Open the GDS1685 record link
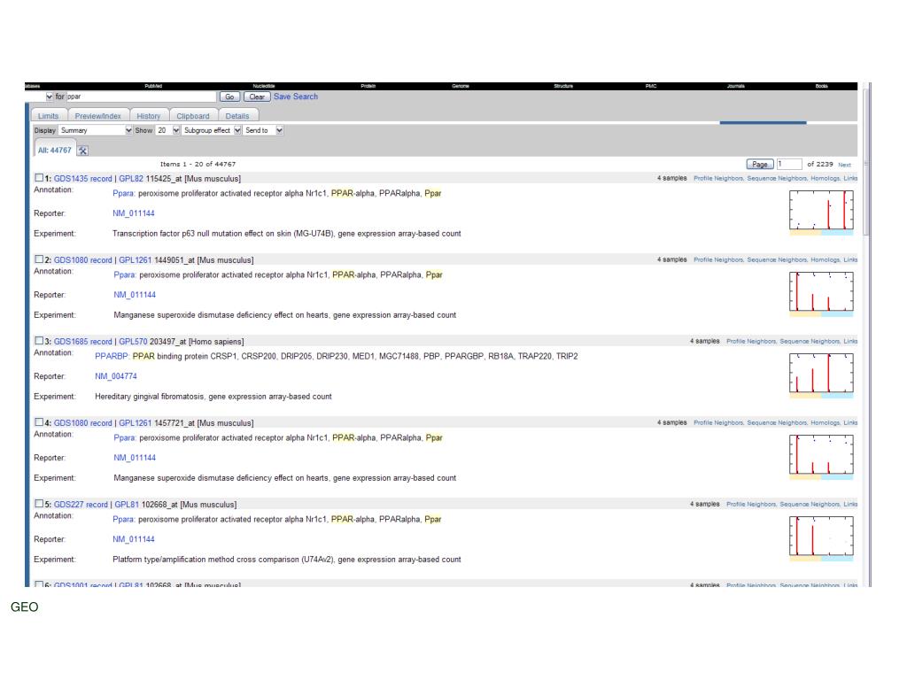The image size is (907, 680). (82, 342)
